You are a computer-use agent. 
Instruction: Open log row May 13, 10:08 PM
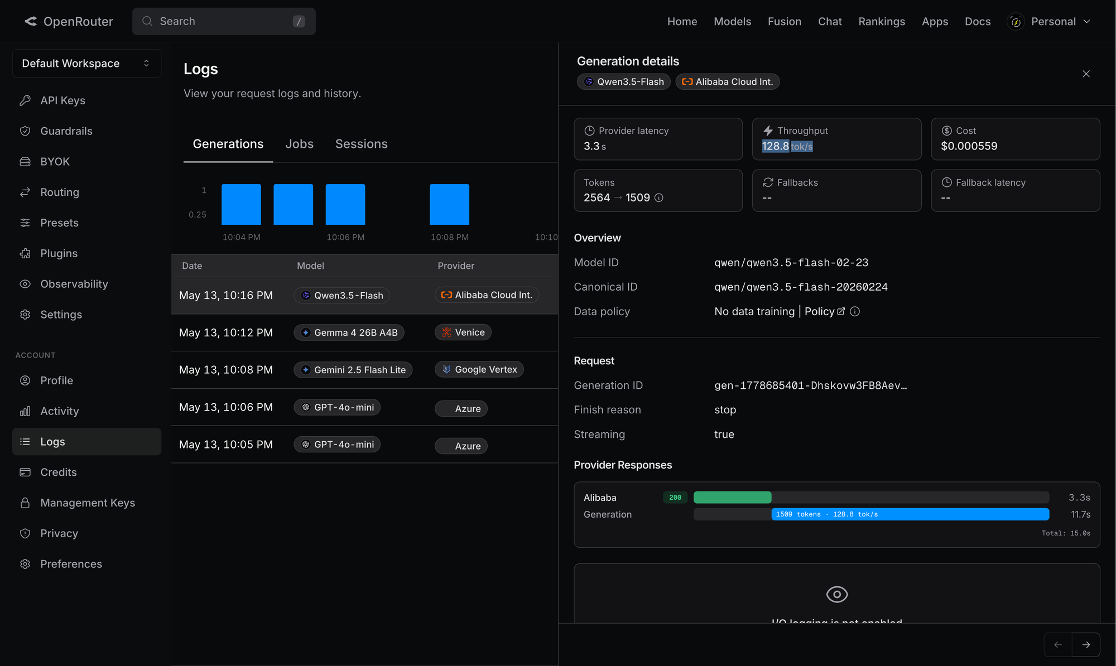tap(364, 370)
